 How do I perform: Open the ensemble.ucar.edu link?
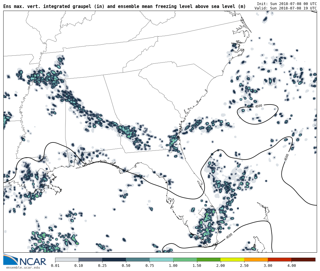coord(23,268)
